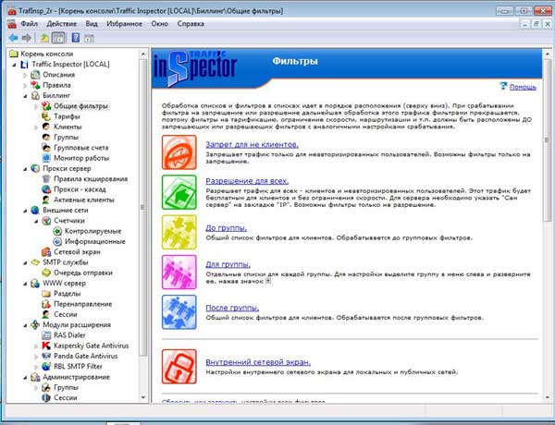Image resolution: width=555 pixels, height=425 pixels.
Task: Open the 'Для группы' link
Action: click(228, 264)
